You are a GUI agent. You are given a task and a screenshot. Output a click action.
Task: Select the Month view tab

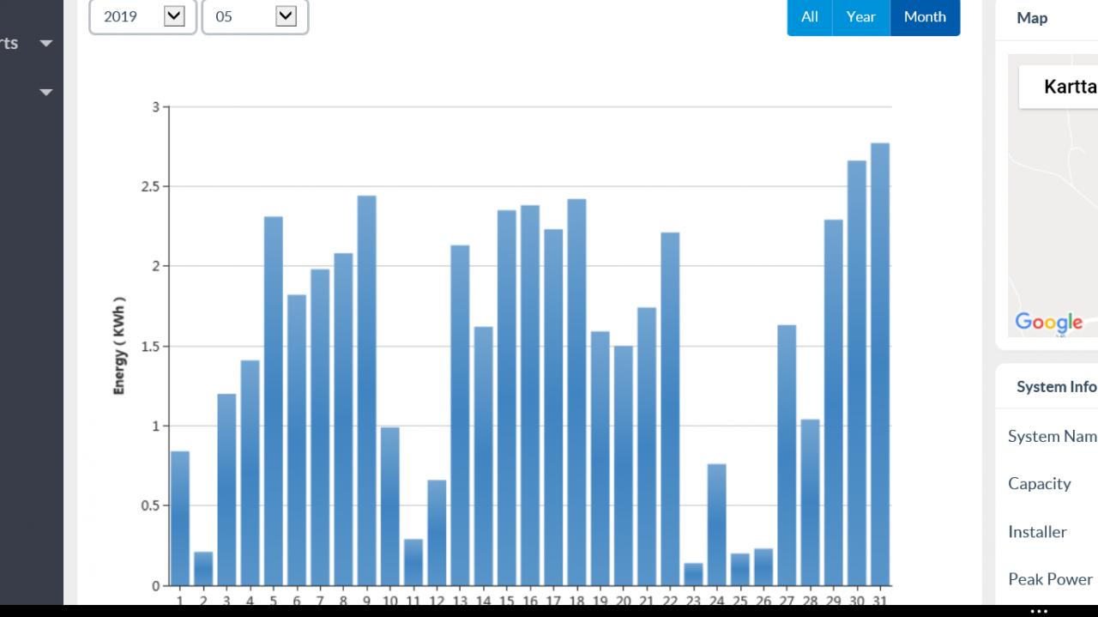click(926, 17)
